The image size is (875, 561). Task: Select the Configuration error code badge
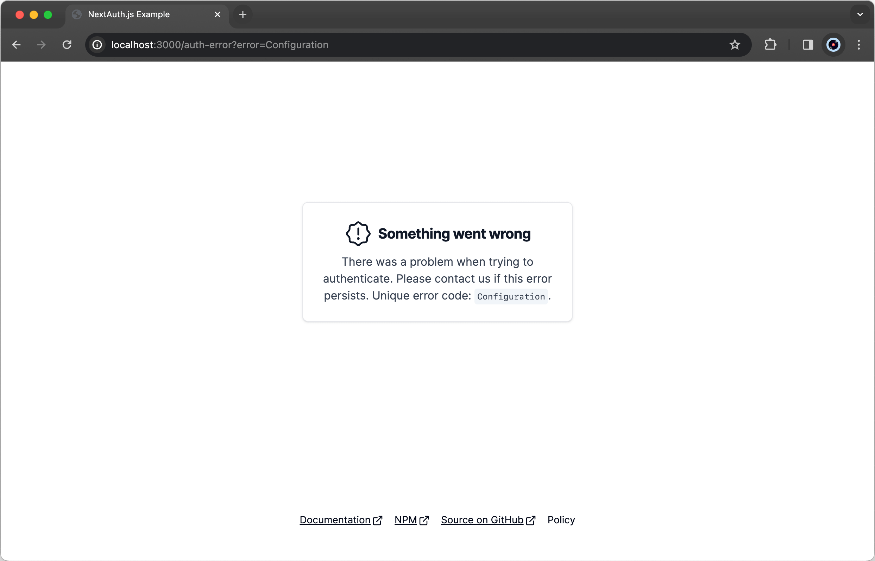511,296
